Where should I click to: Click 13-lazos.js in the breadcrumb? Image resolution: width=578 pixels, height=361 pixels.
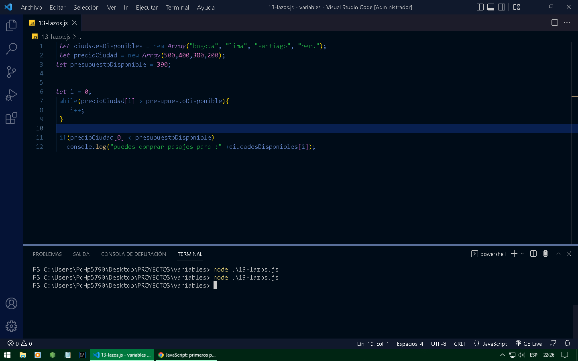pyautogui.click(x=56, y=37)
